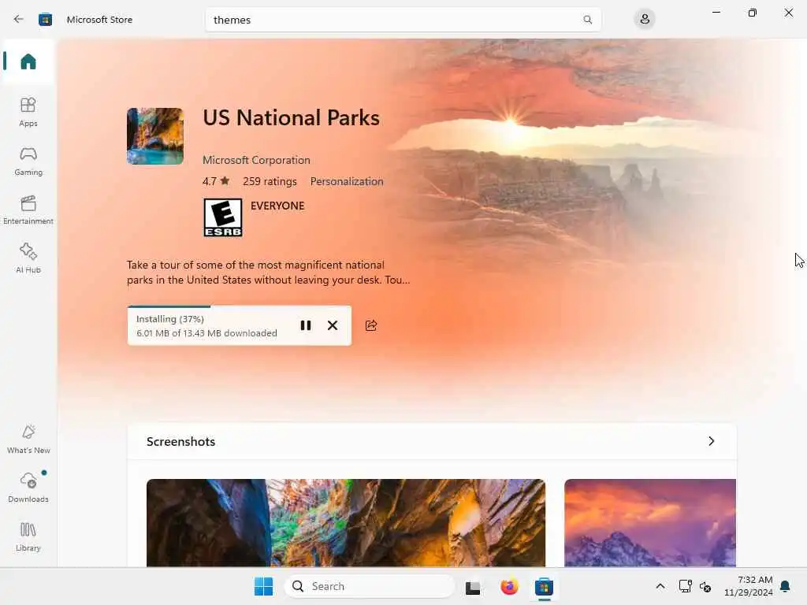Open the AI Hub section

pos(28,258)
